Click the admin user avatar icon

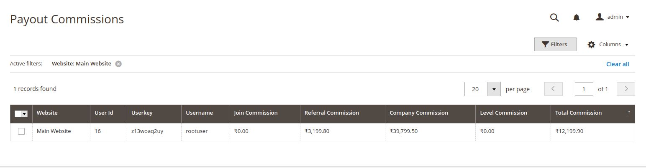tap(600, 17)
